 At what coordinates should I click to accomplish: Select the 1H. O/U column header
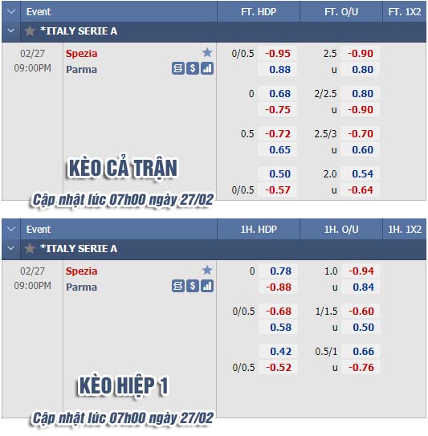(x=341, y=230)
